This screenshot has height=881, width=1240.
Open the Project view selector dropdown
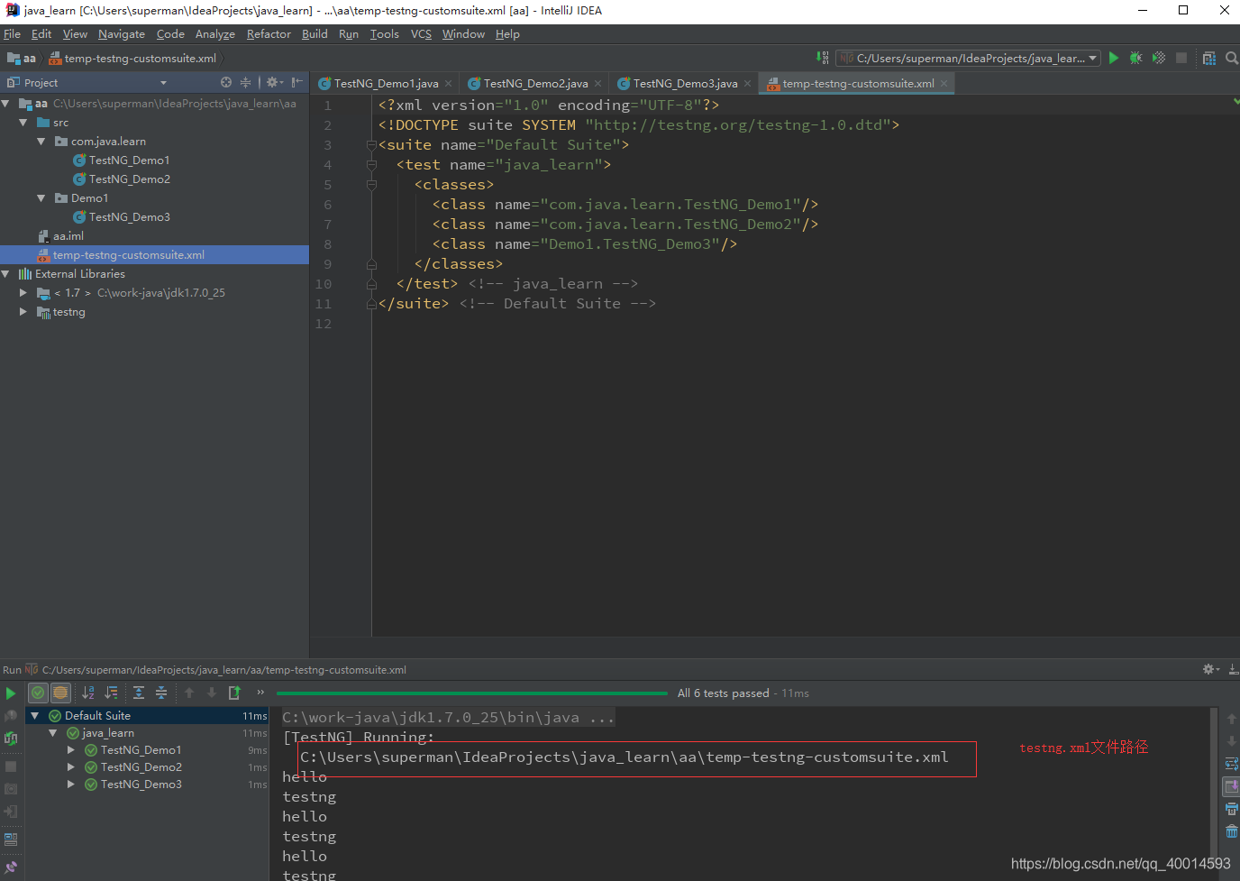pyautogui.click(x=163, y=83)
